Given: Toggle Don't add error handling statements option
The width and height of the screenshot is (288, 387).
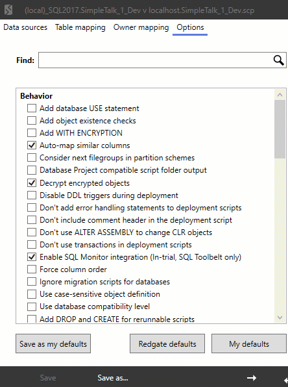Looking at the screenshot, I should (32, 208).
